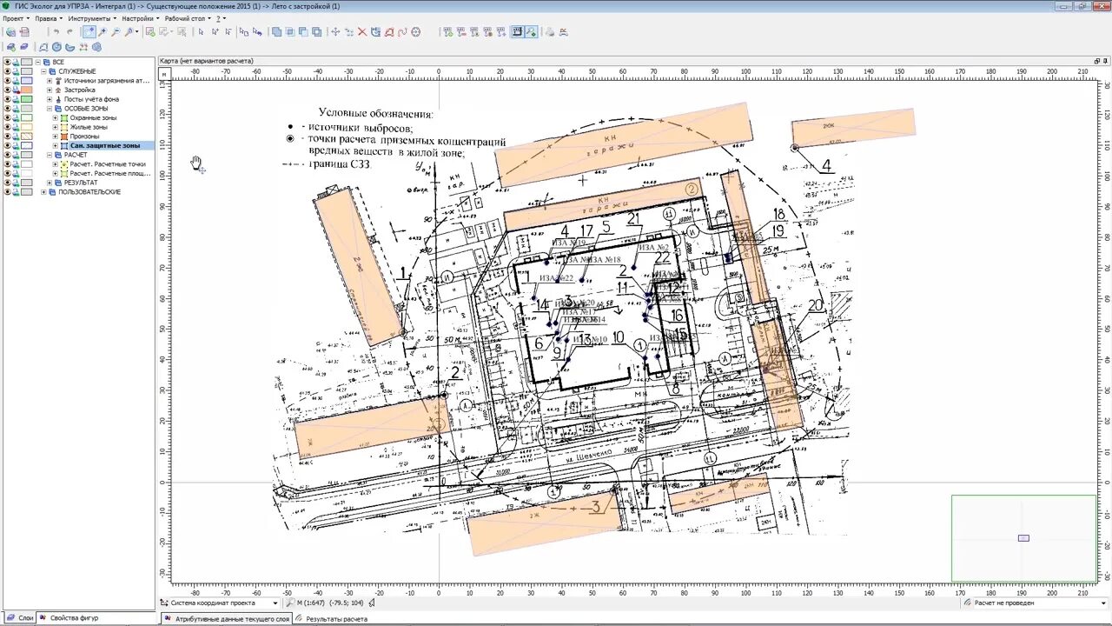
Task: Toggle eye of Промзоны layer
Action: click(7, 137)
